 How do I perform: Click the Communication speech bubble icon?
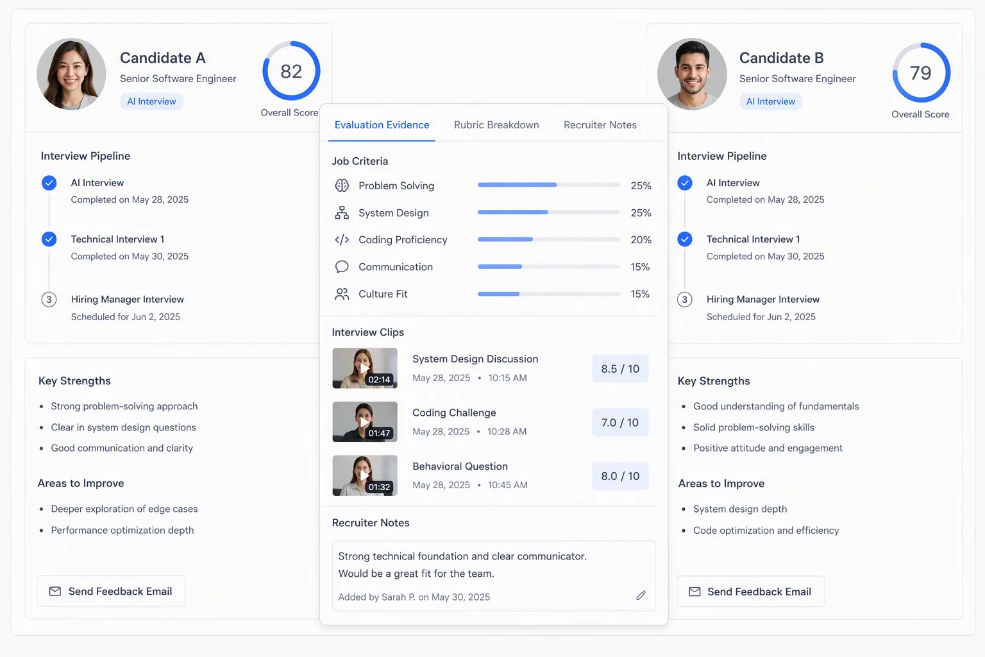click(342, 267)
